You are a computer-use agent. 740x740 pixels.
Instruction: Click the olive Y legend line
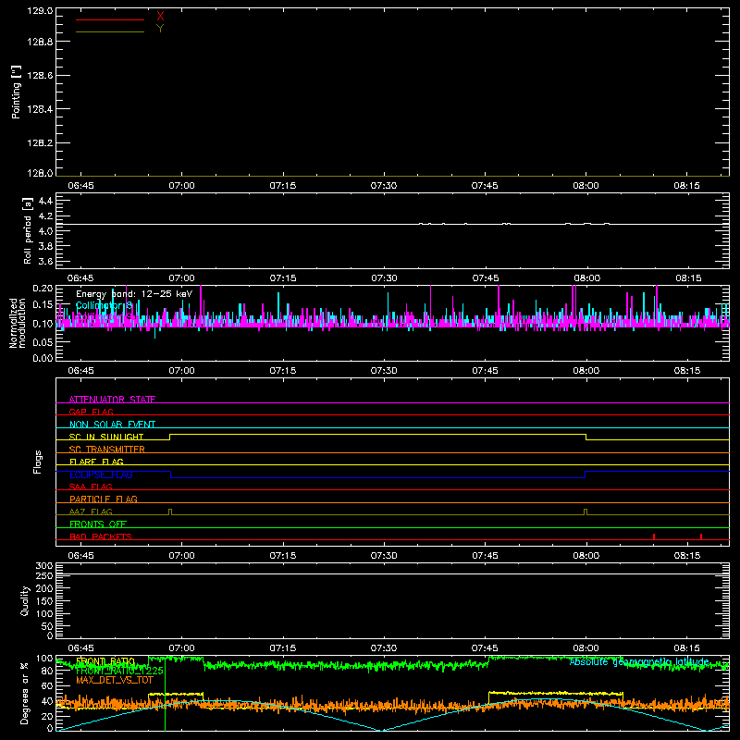(x=110, y=32)
